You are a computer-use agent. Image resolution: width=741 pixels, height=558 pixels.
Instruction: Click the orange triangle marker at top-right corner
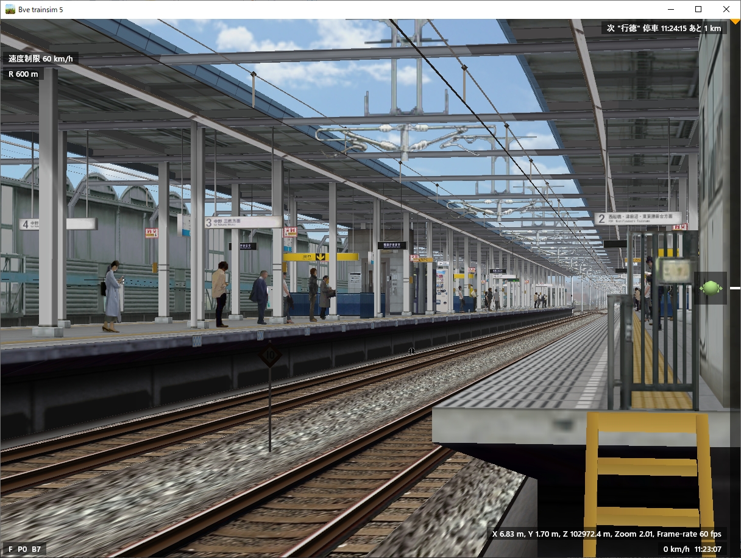click(x=736, y=21)
